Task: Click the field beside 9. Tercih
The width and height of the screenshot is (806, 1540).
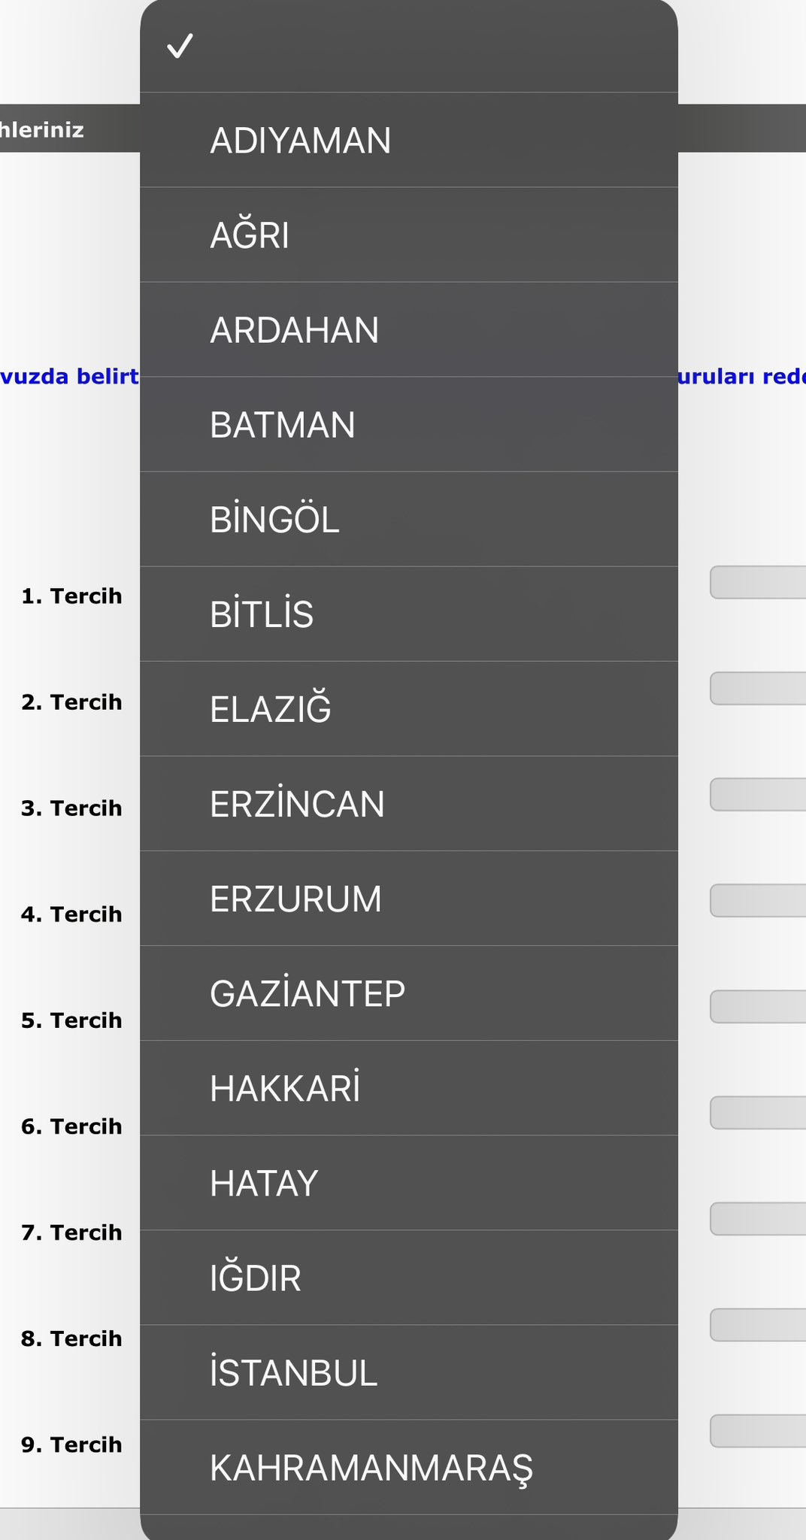Action: [x=758, y=1431]
